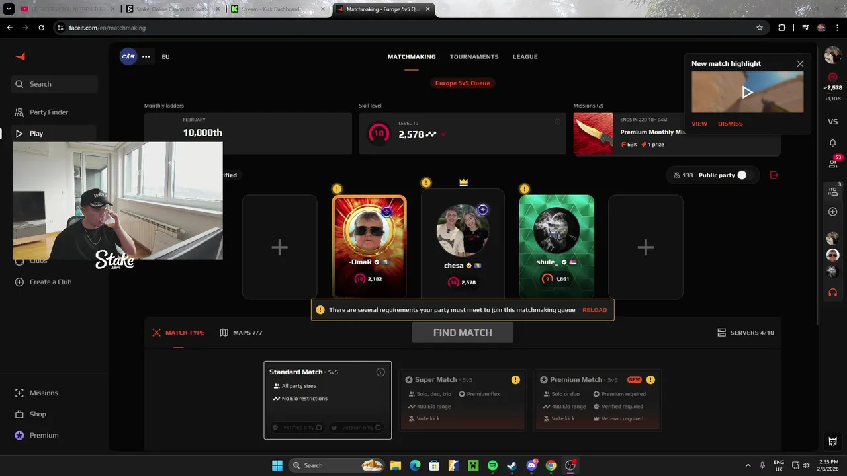Click the CS2 game selector icon

[128, 56]
